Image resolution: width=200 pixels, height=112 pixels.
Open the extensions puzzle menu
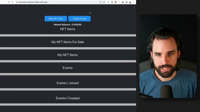pyautogui.click(x=123, y=2)
